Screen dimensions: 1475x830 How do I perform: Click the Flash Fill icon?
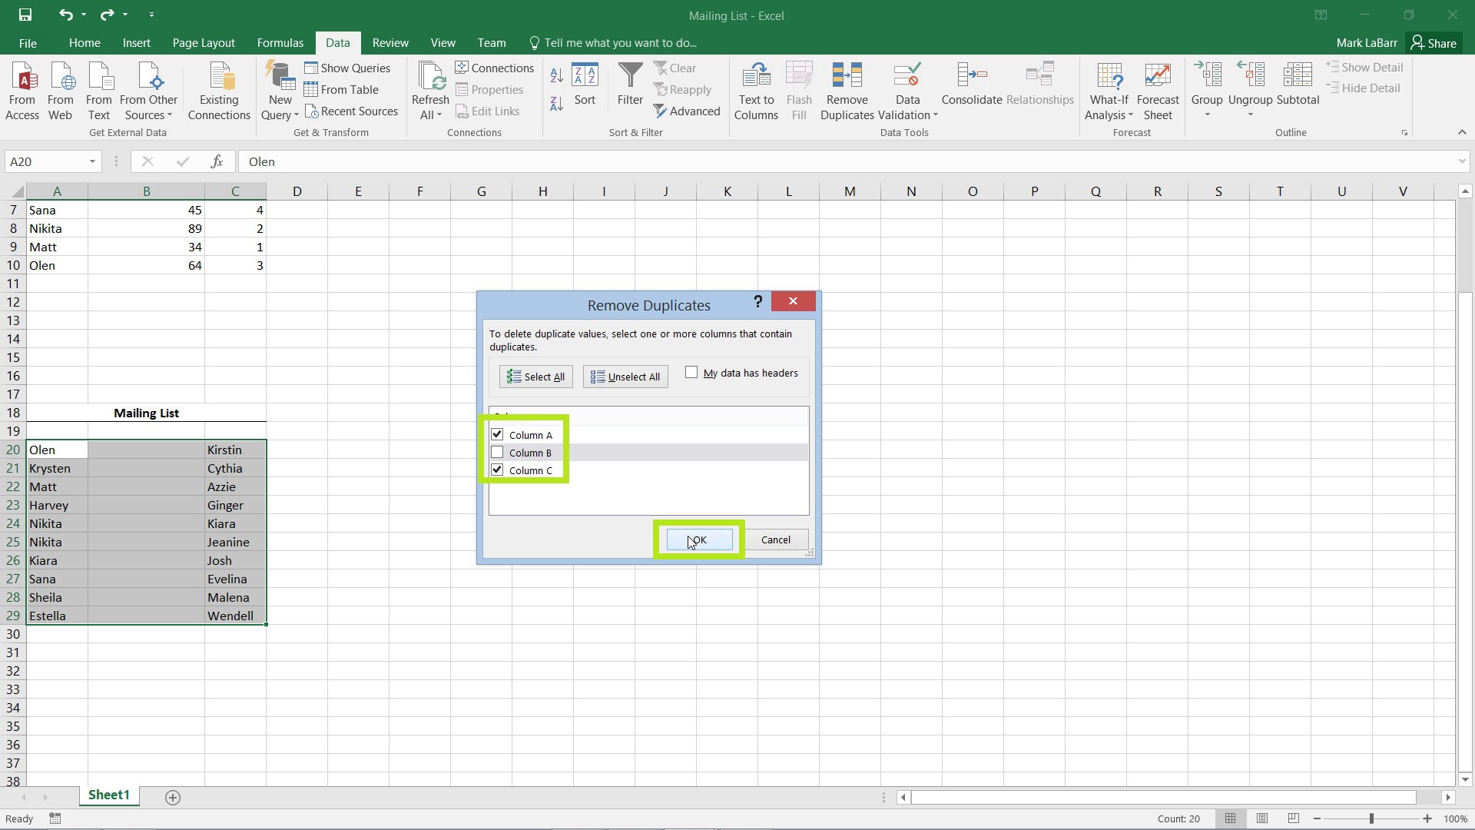point(799,91)
